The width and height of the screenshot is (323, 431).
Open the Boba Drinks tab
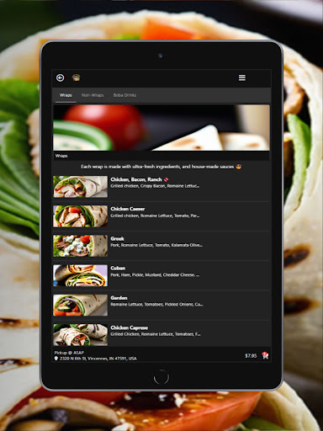[124, 95]
